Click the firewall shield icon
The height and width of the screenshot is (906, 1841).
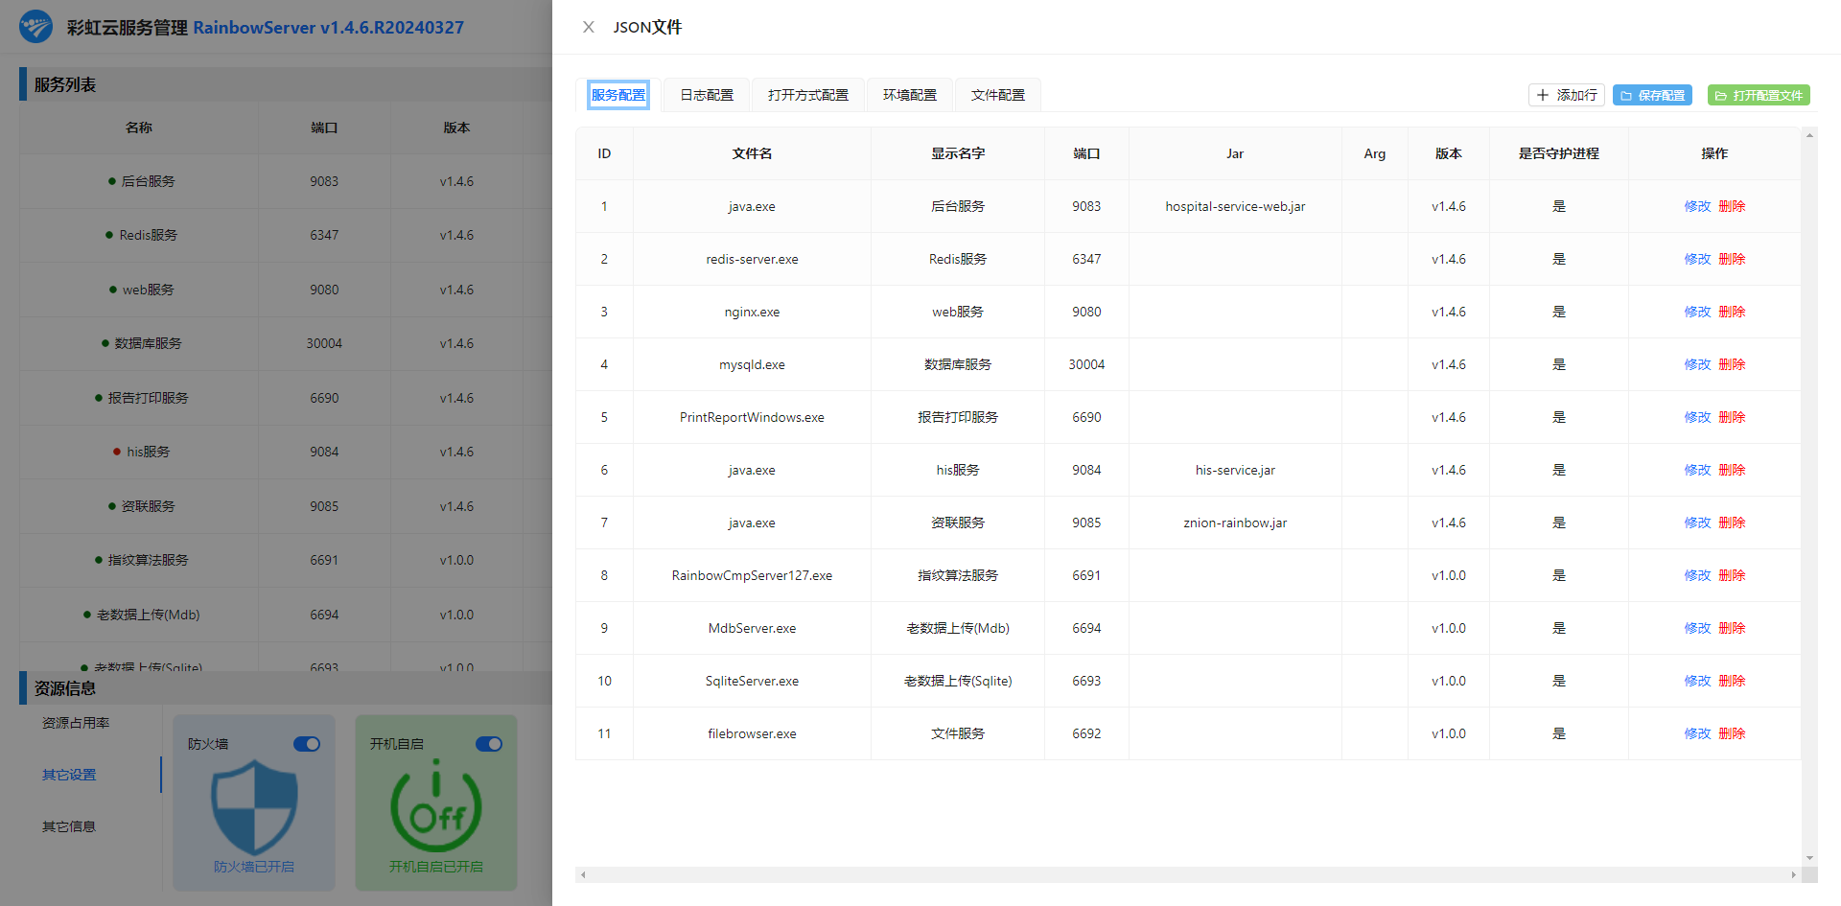(254, 806)
